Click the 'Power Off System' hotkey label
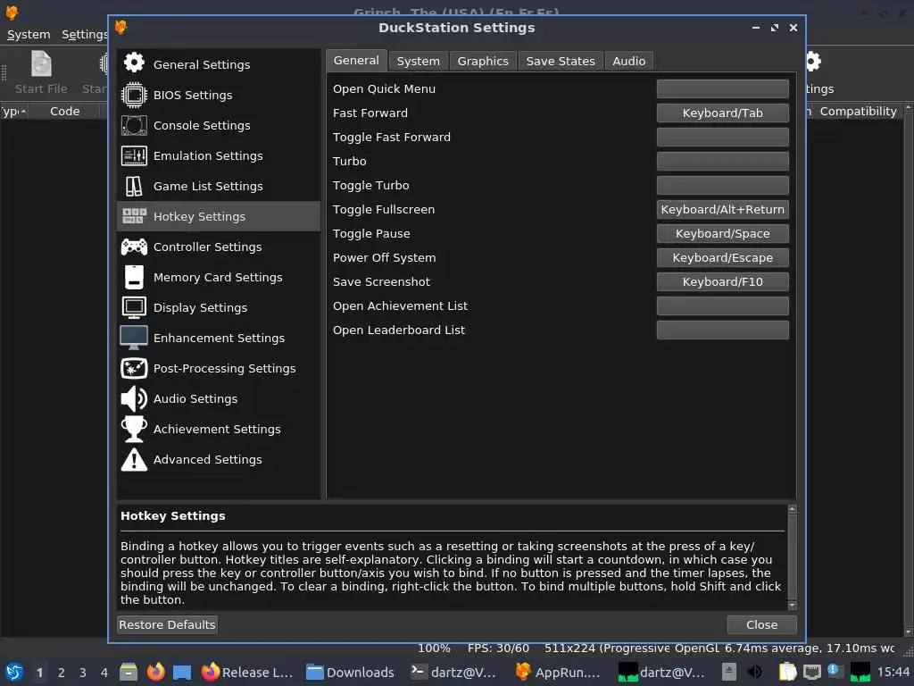This screenshot has height=686, width=914. point(384,257)
